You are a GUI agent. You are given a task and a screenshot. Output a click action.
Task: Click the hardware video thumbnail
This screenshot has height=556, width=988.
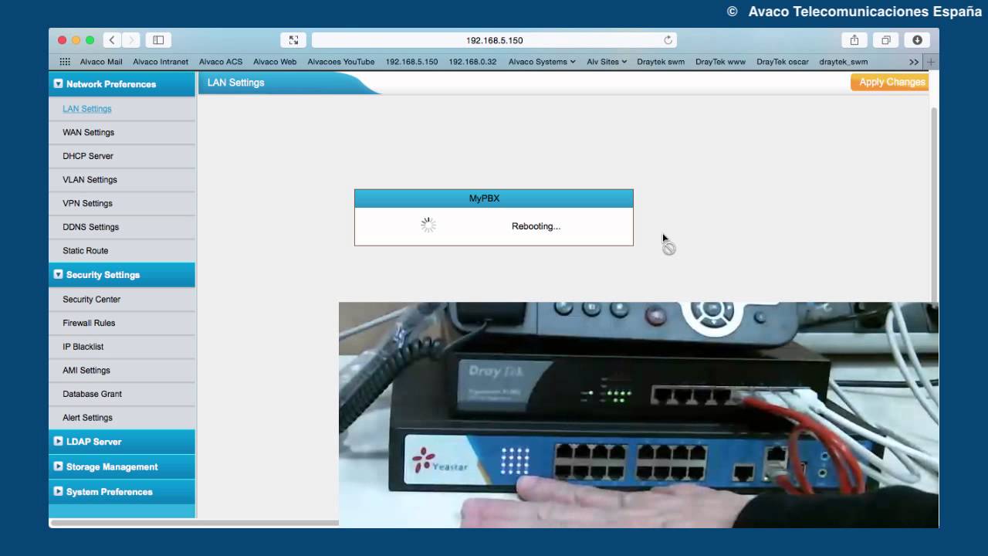(x=638, y=415)
